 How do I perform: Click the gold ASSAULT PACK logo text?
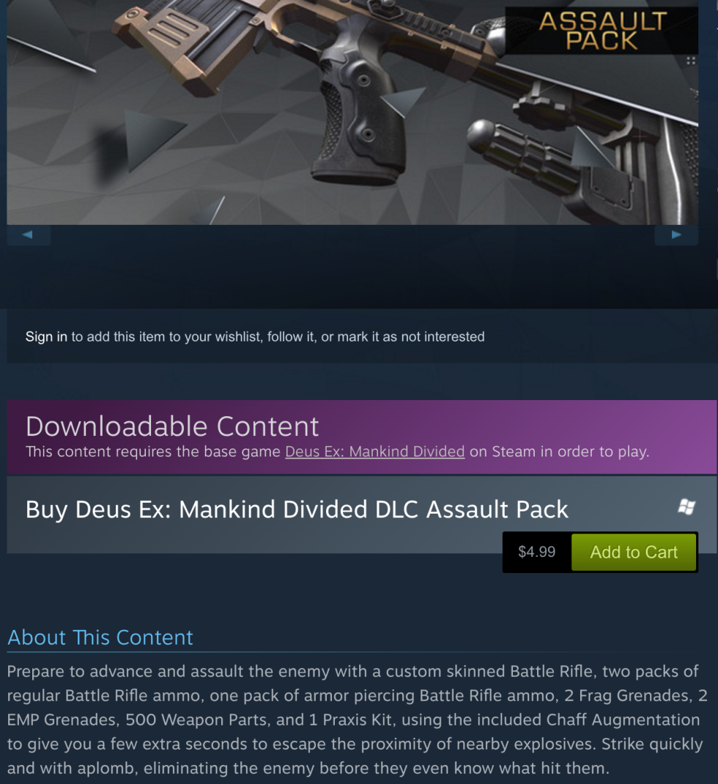602,31
